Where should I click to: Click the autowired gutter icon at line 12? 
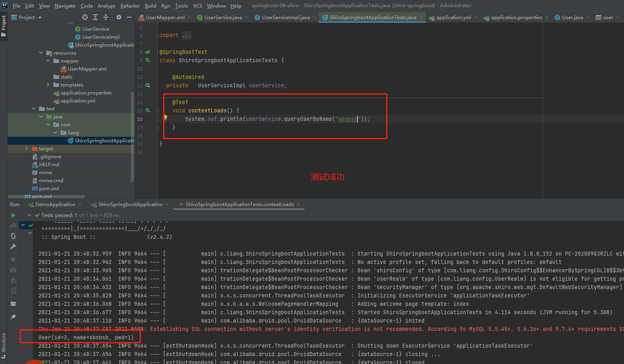coord(148,85)
